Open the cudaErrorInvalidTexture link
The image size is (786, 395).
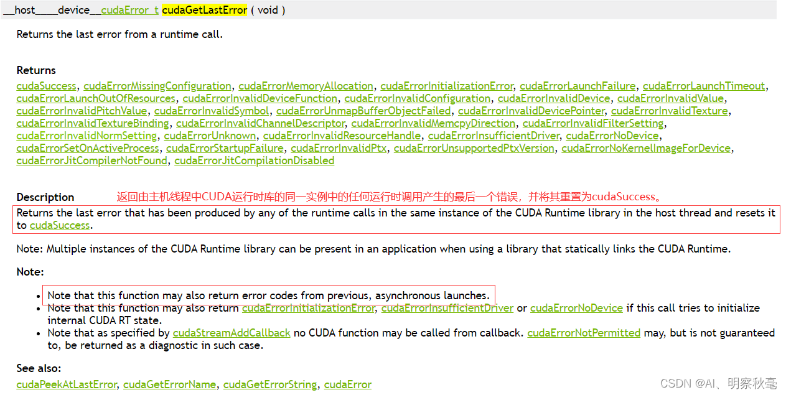click(670, 111)
